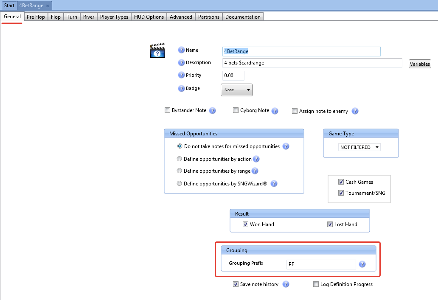Viewport: 438px width, 300px height.
Task: Open help for Save note history
Action: [x=286, y=284]
